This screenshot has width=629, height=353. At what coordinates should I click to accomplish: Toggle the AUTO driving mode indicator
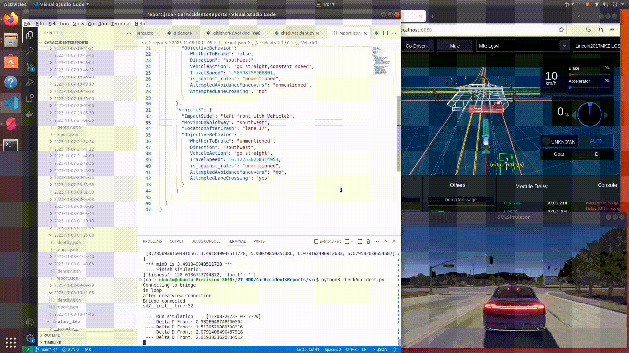pyautogui.click(x=596, y=141)
